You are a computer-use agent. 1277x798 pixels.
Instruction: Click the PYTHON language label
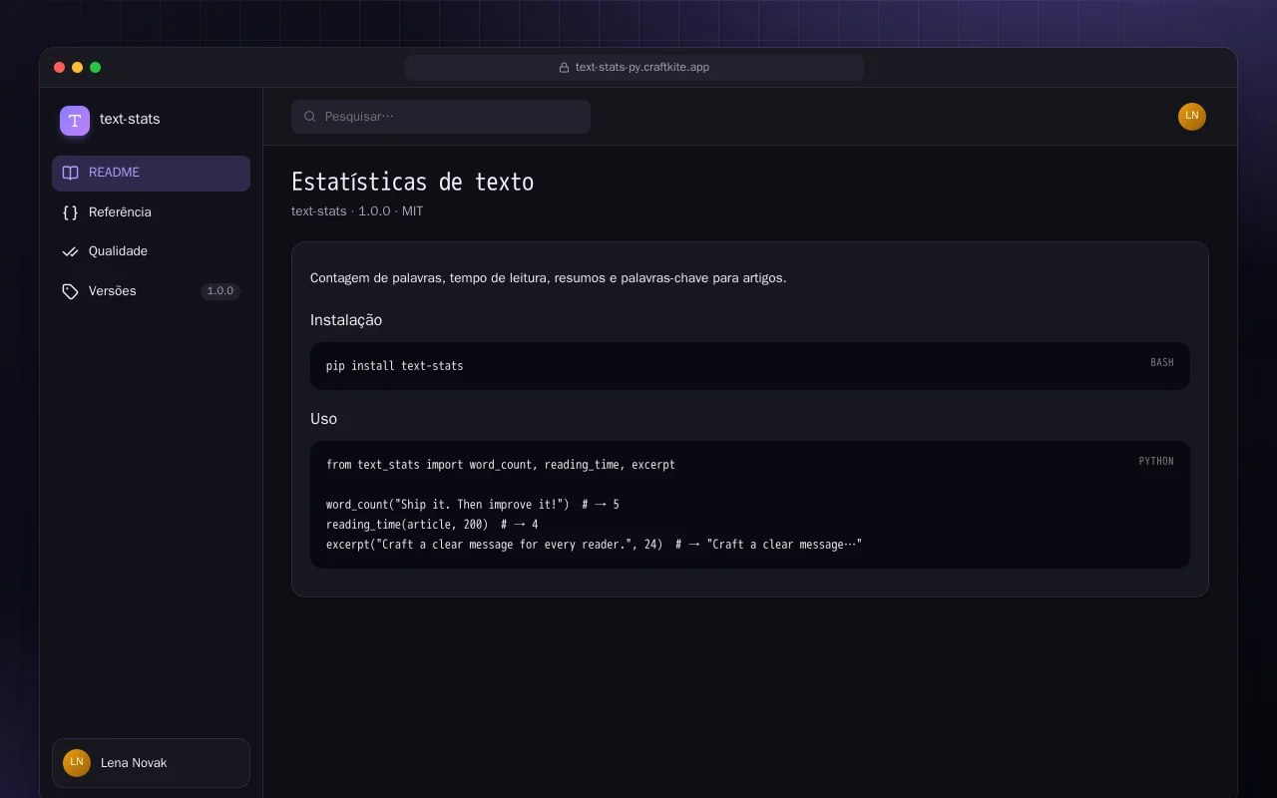(1156, 462)
